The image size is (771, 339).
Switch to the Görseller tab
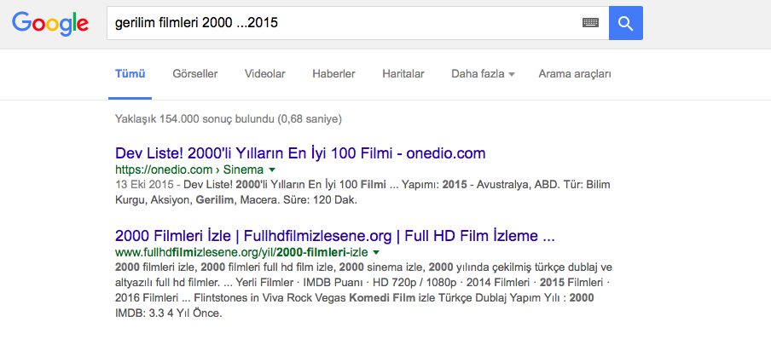195,74
